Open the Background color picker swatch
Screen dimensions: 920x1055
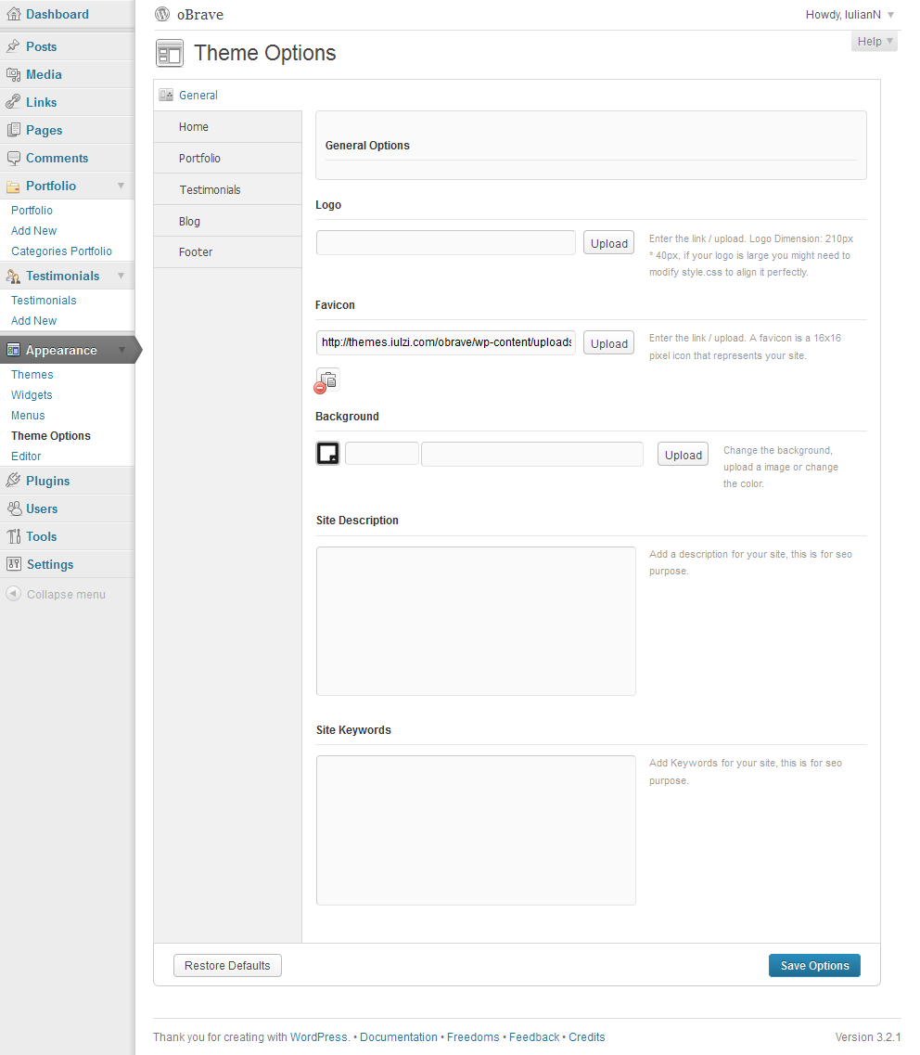(327, 453)
